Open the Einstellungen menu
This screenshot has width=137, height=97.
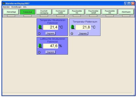point(16,7)
